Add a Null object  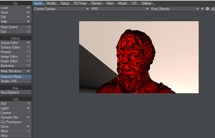pyautogui.click(x=15, y=104)
